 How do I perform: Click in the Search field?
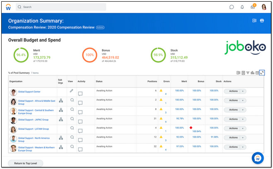click(62, 7)
